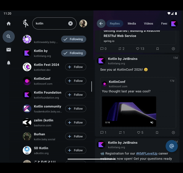Follow SD Kotlin

(x=76, y=150)
